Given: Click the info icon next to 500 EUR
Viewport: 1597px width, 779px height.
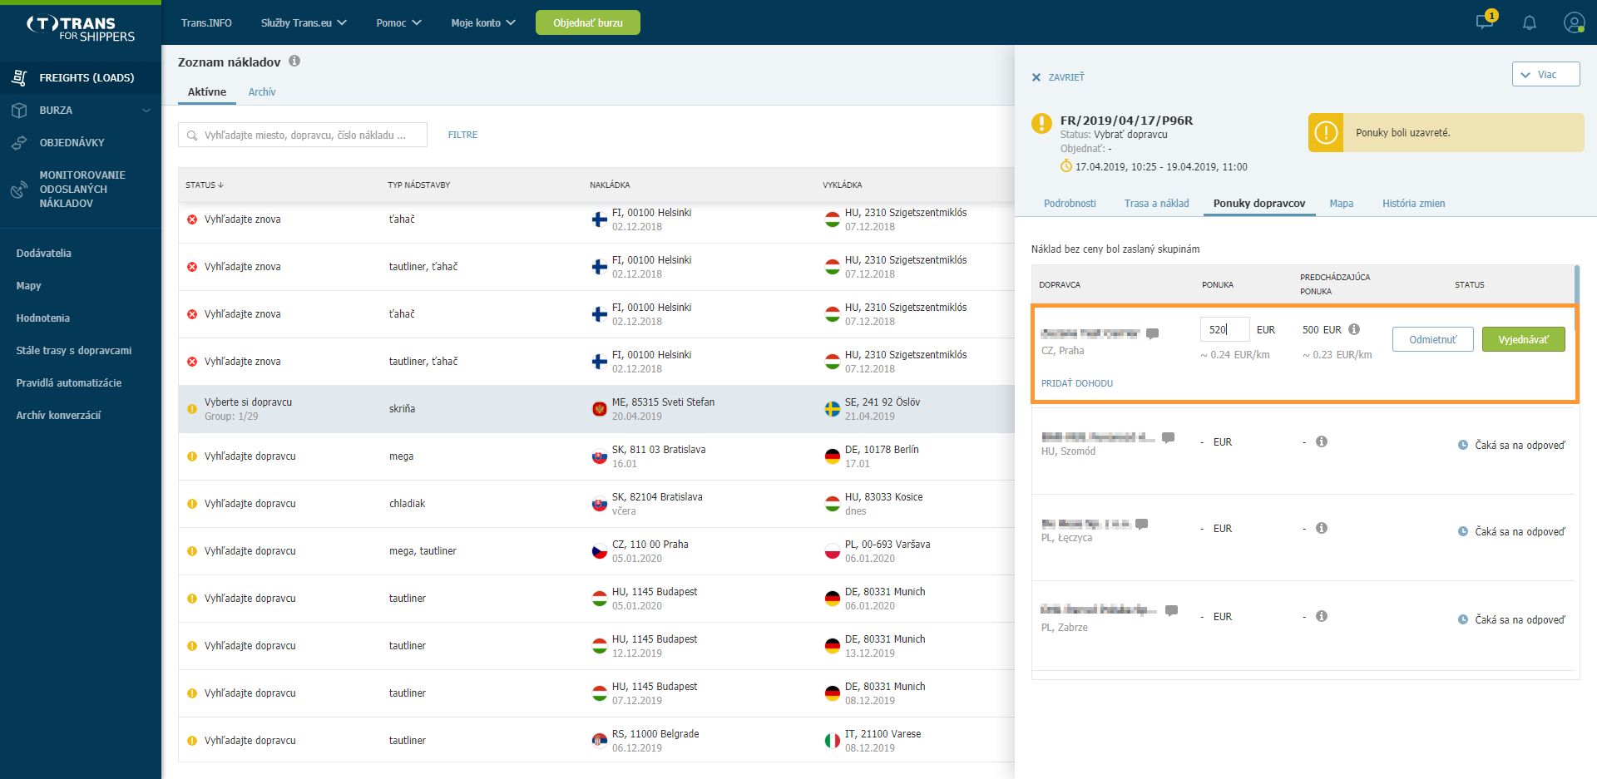Looking at the screenshot, I should tap(1354, 329).
